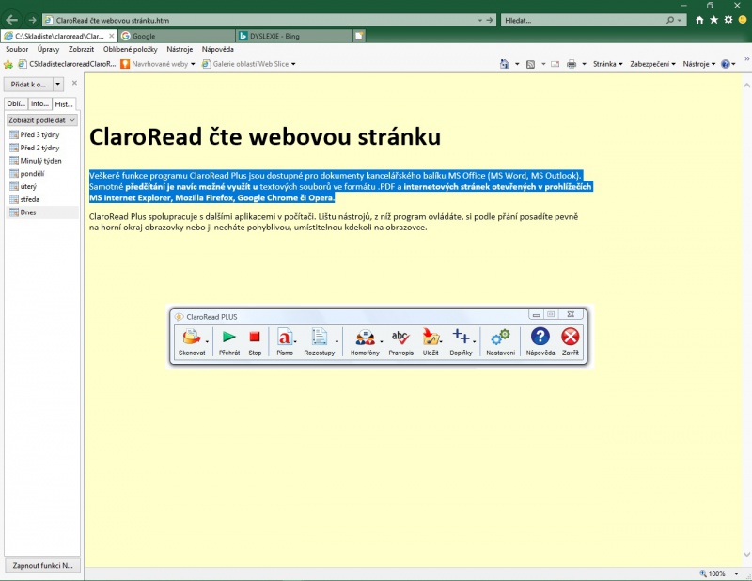
Task: Click the magnifier search icon in Hledat box
Action: 670,20
